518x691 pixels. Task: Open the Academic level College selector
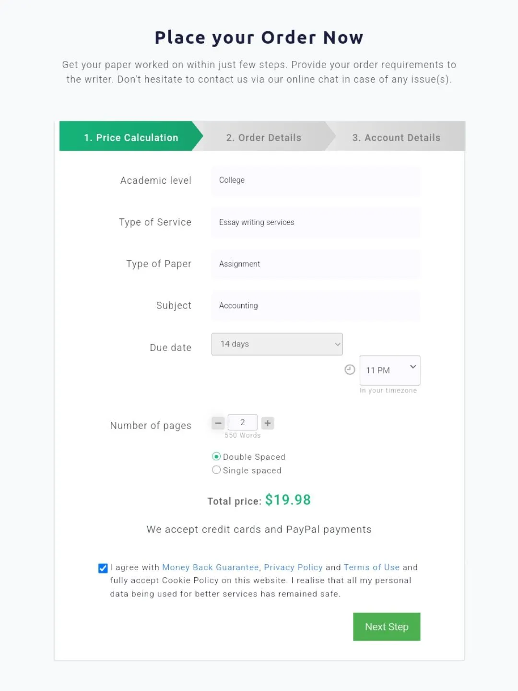[x=315, y=180]
